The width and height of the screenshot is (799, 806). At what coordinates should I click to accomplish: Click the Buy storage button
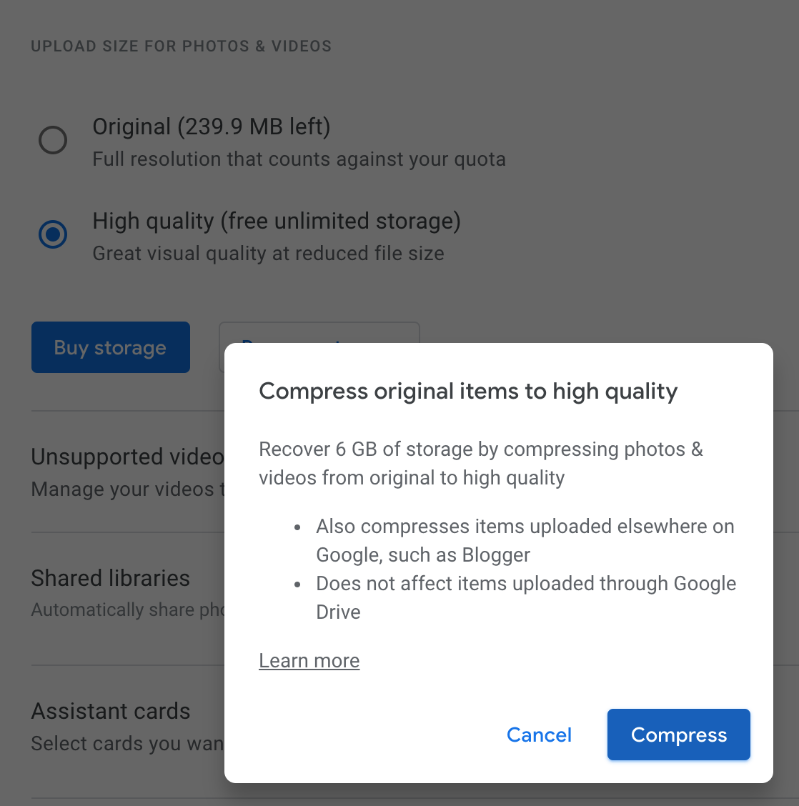[110, 347]
